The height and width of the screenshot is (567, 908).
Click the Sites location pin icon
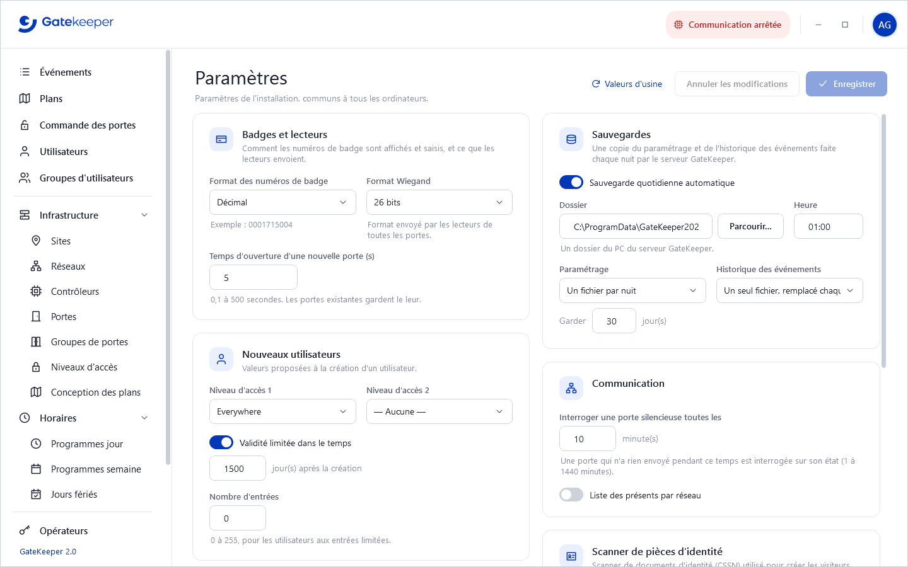tap(36, 241)
